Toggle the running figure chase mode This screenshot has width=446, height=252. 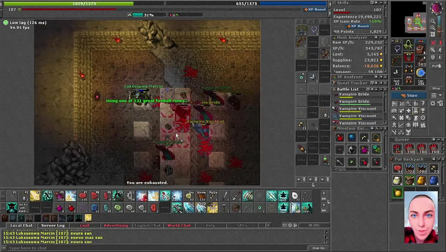click(x=440, y=50)
